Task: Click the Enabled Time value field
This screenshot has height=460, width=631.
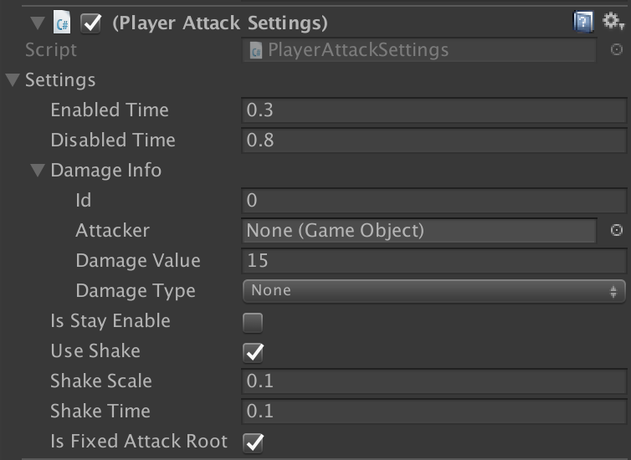Action: (x=434, y=110)
